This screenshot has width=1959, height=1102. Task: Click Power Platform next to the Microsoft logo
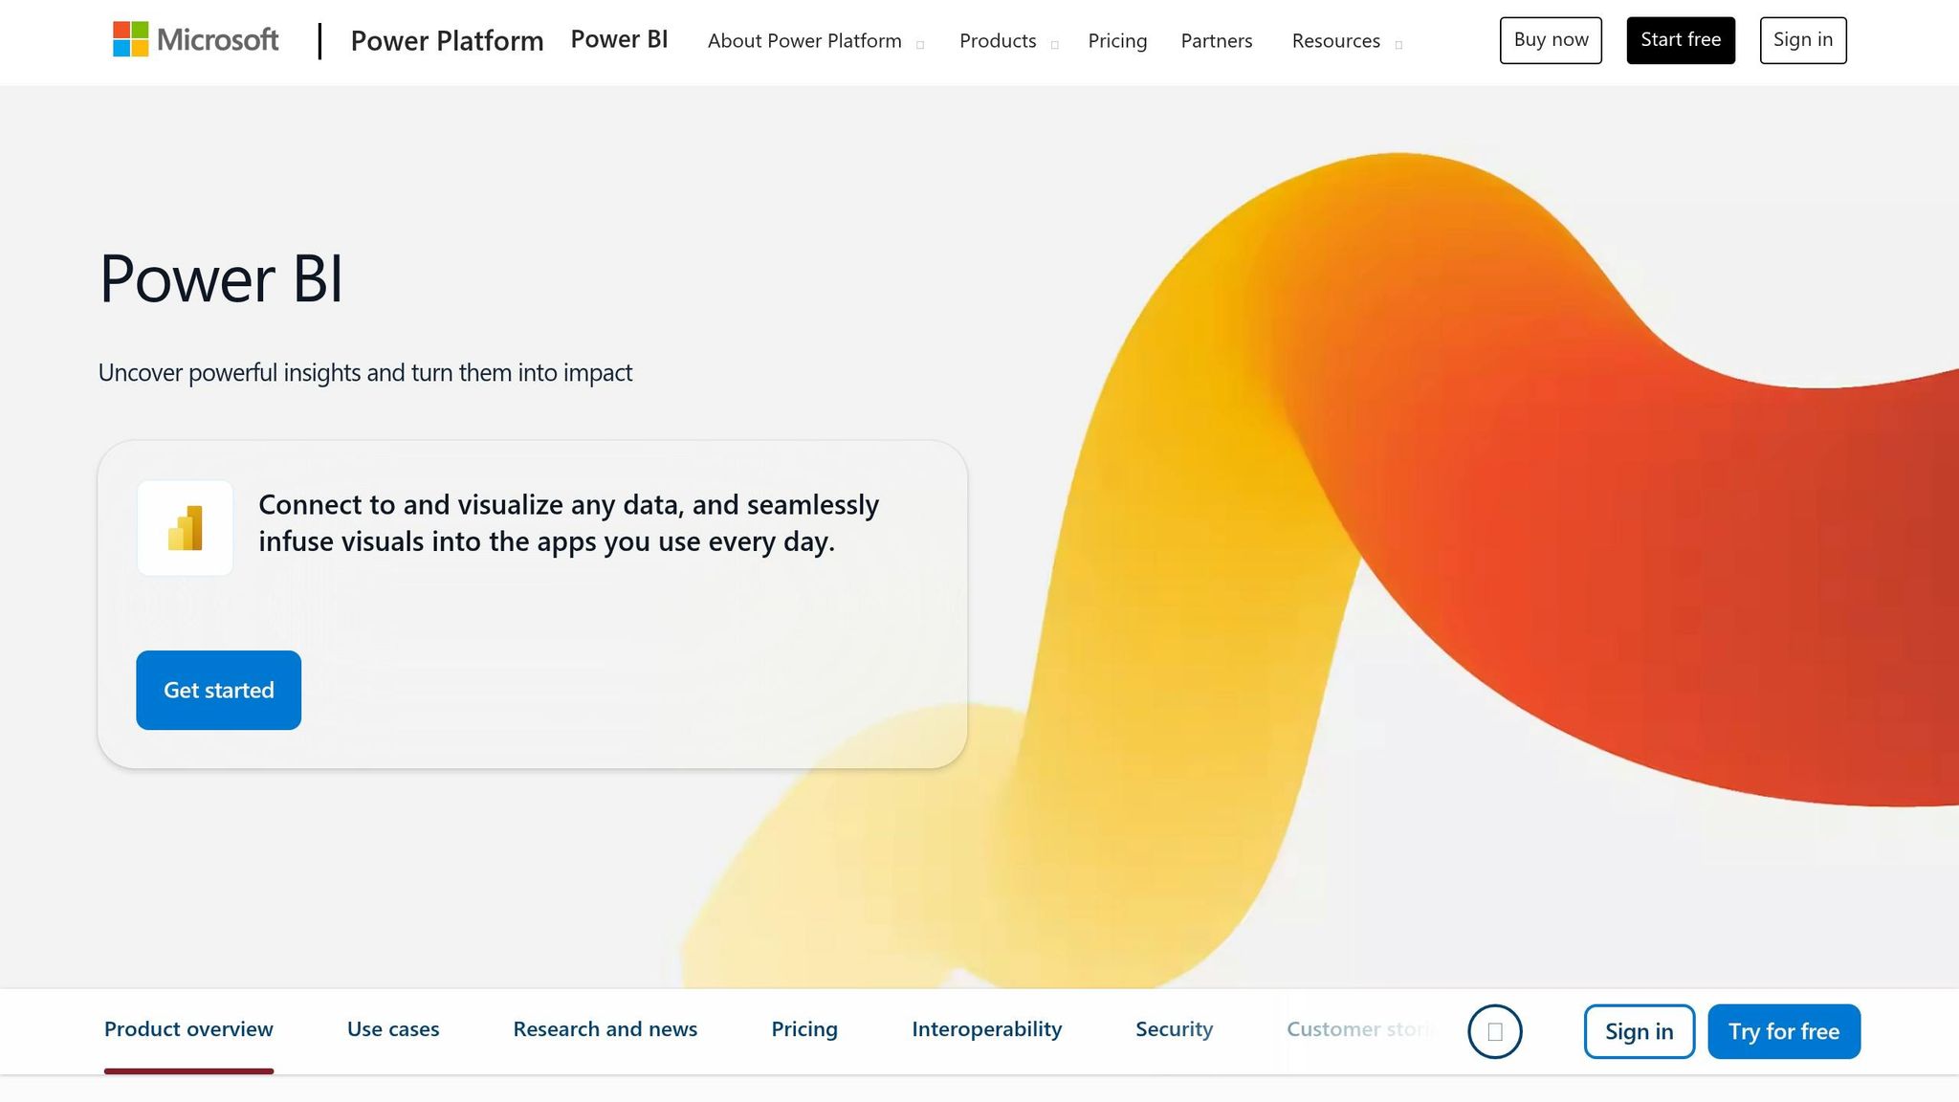(447, 41)
